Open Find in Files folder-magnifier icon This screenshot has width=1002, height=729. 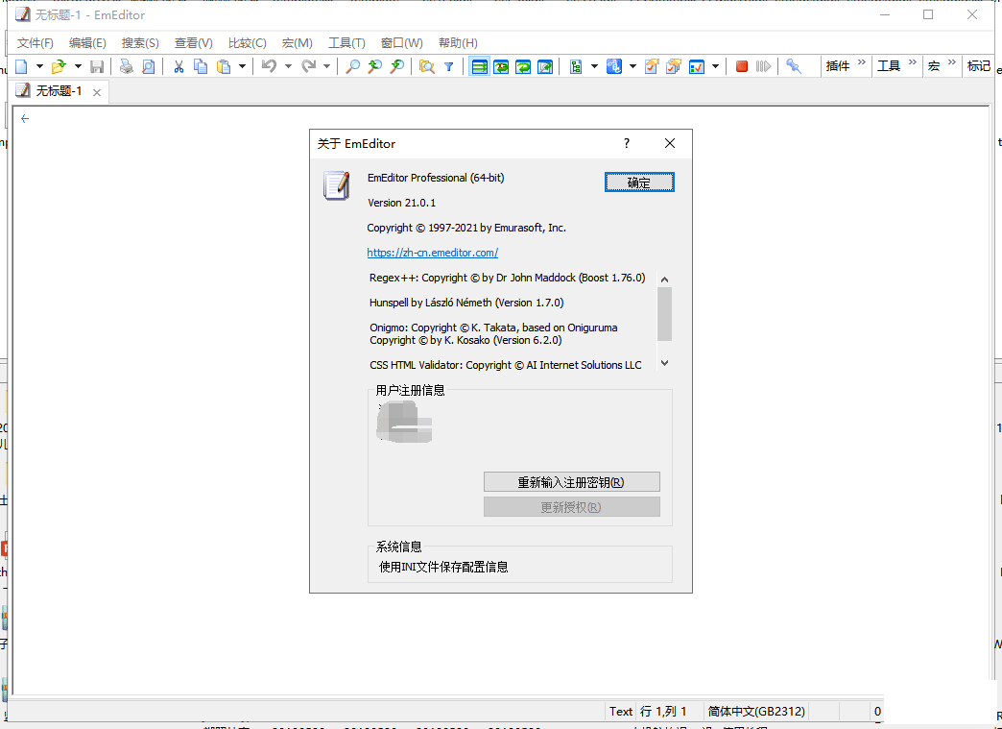(x=427, y=66)
